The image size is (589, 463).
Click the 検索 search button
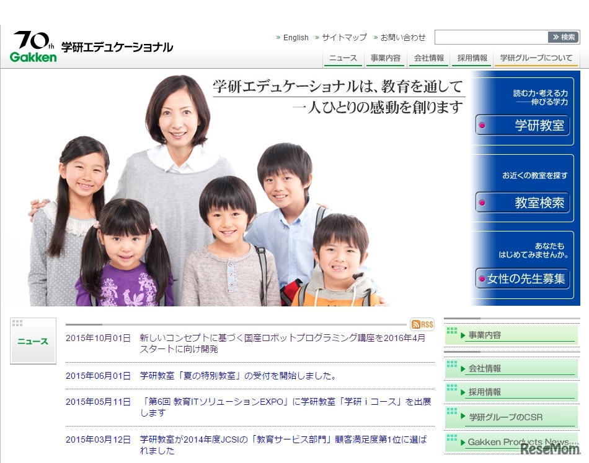[564, 37]
